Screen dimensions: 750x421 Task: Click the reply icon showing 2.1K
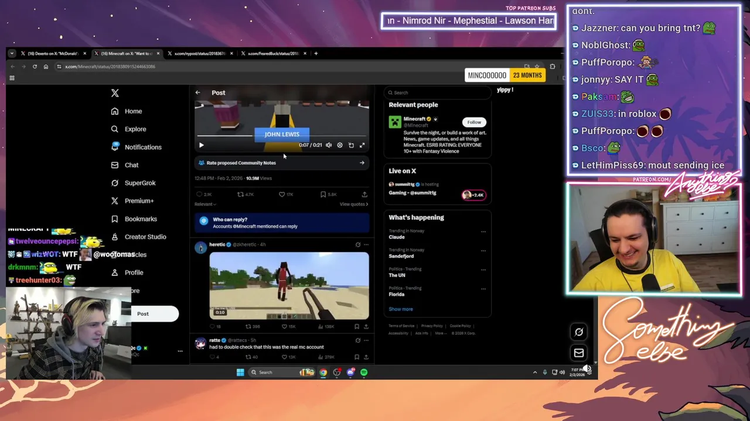[x=204, y=194]
